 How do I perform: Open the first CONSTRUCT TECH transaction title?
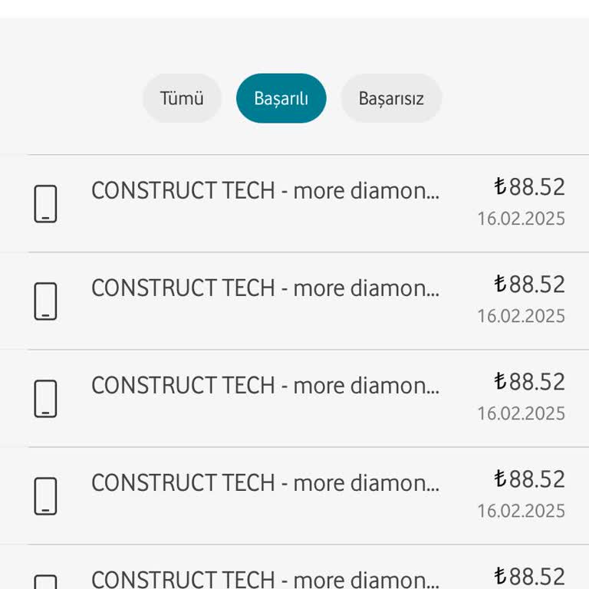265,190
